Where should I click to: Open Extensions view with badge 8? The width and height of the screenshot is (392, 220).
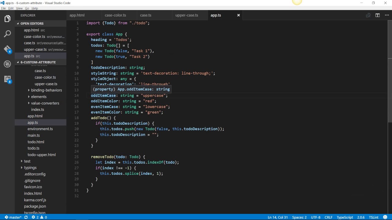coord(7,79)
